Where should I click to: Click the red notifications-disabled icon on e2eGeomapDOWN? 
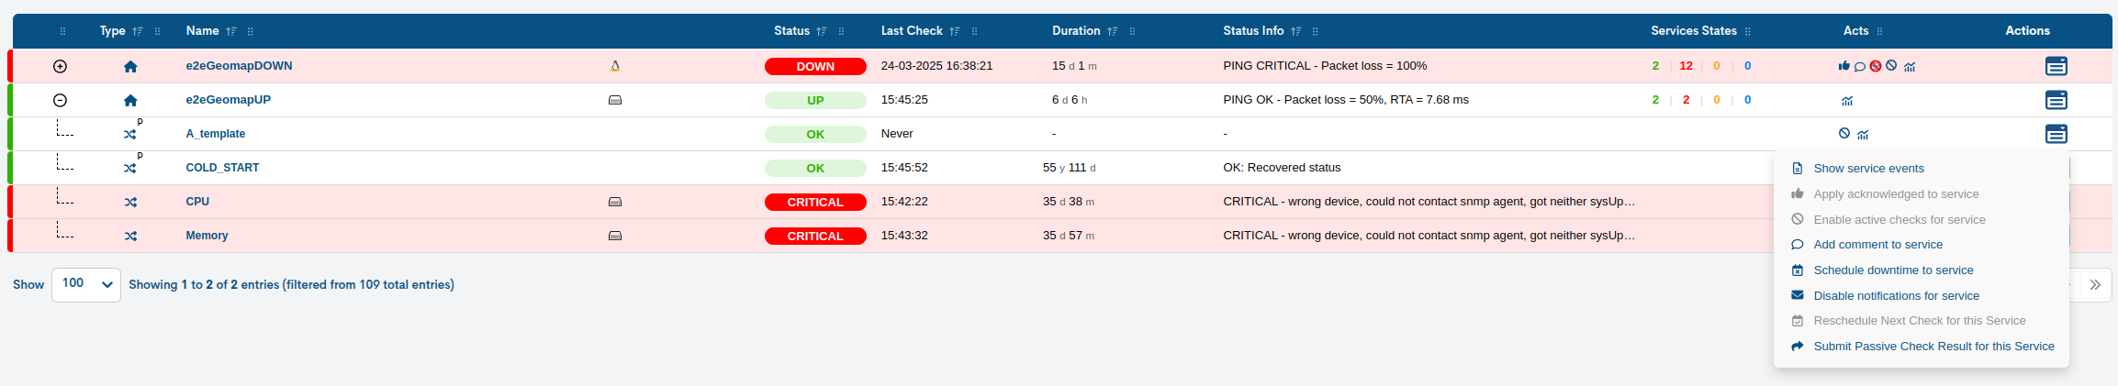click(x=1876, y=66)
